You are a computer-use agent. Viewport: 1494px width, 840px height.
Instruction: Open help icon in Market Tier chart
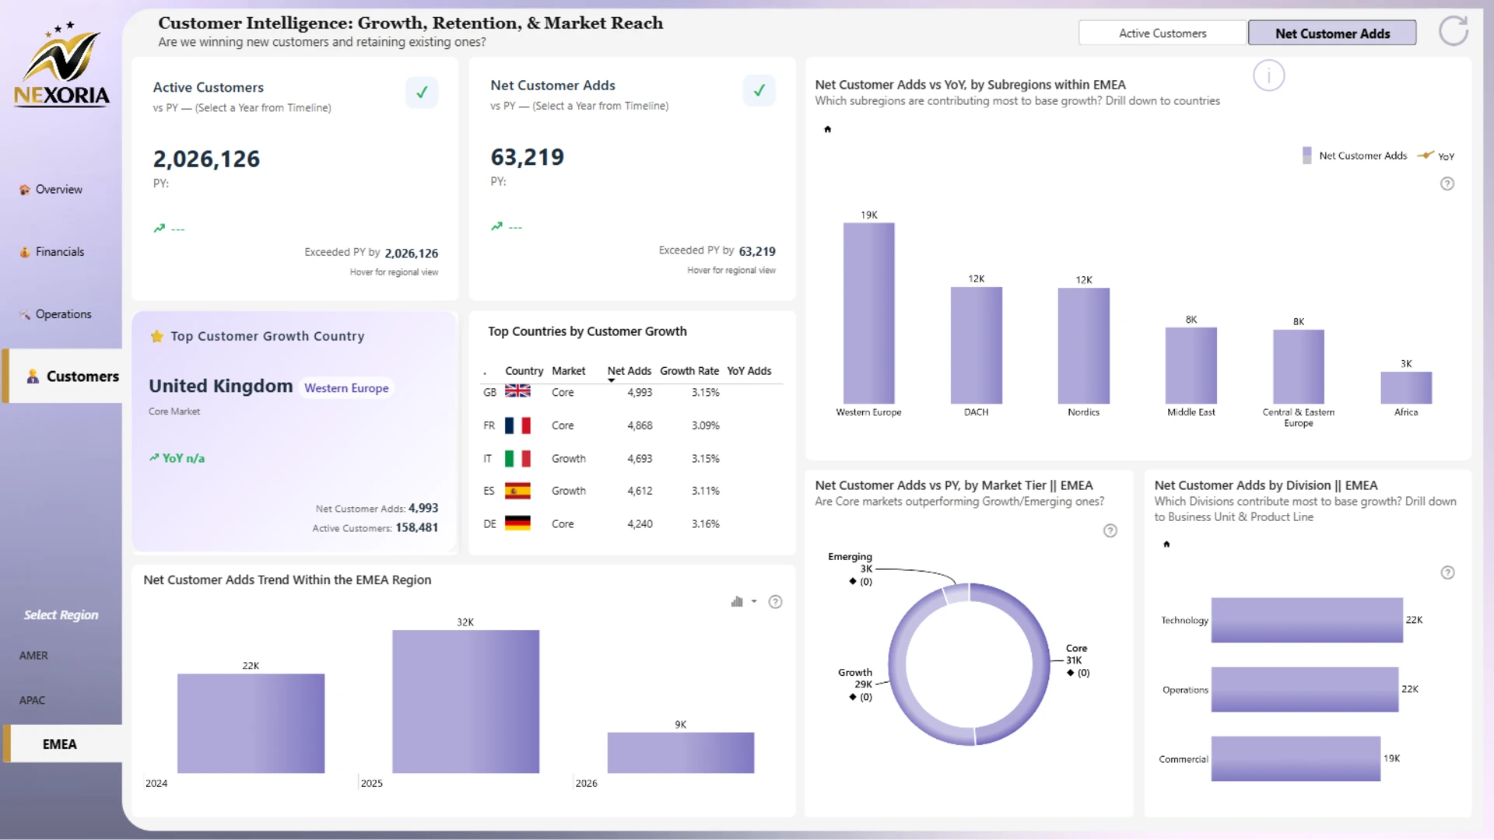coord(1110,530)
